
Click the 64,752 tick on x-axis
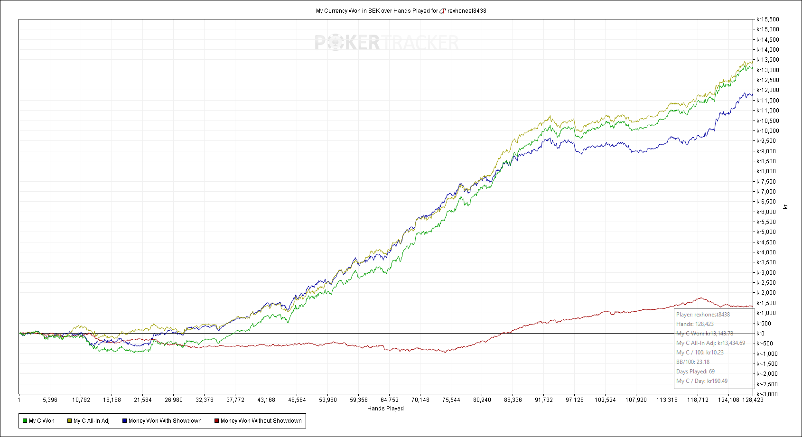click(x=390, y=400)
